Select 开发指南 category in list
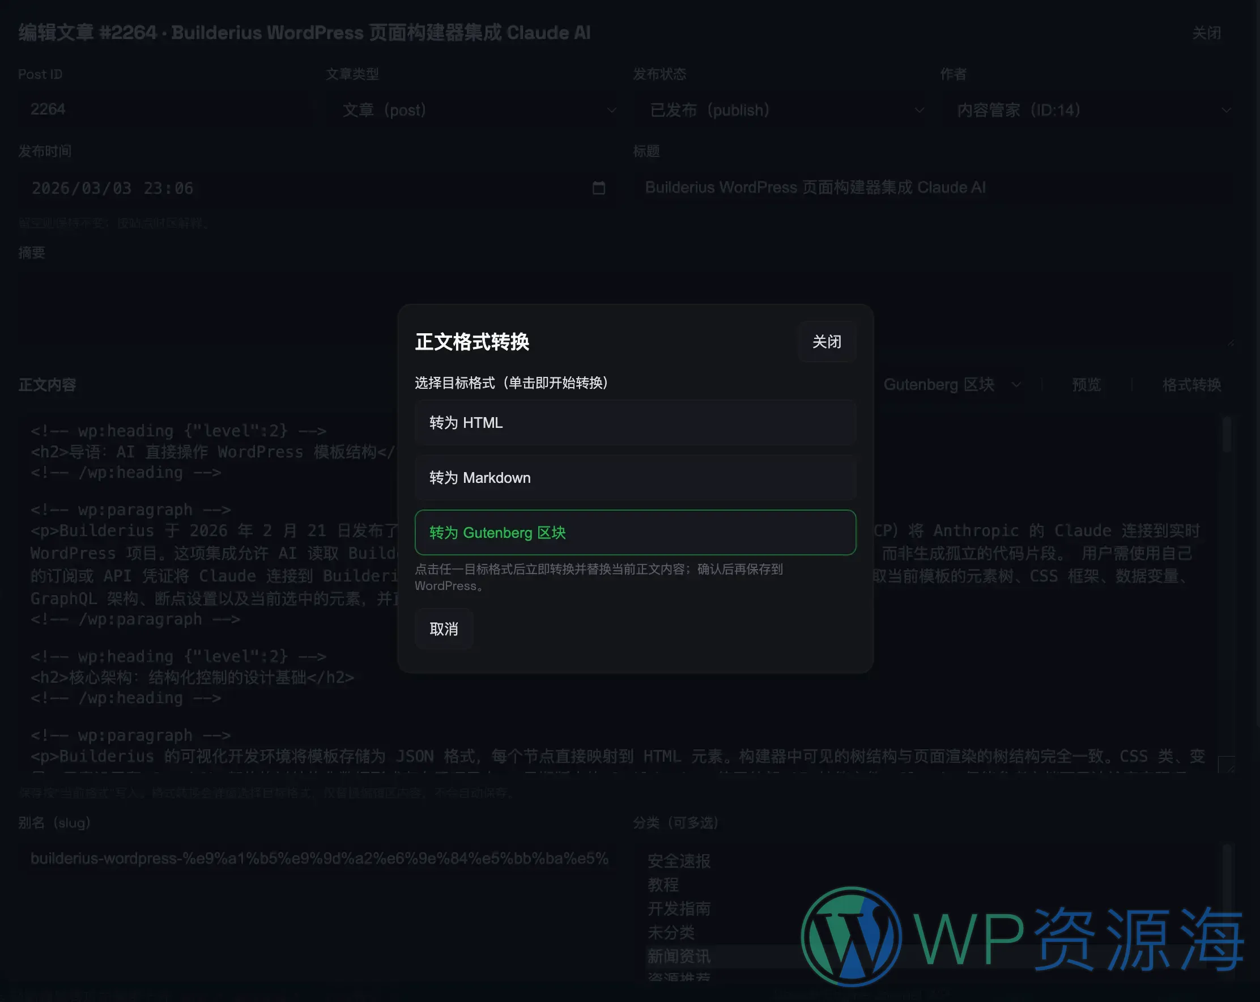This screenshot has height=1002, width=1260. coord(679,908)
